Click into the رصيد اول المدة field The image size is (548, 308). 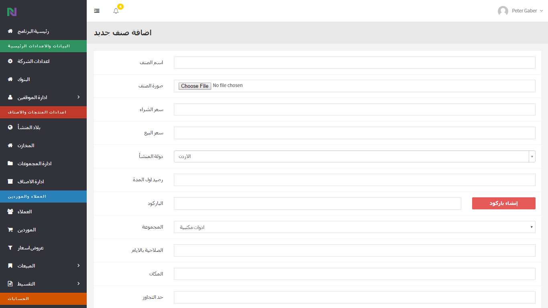(354, 180)
